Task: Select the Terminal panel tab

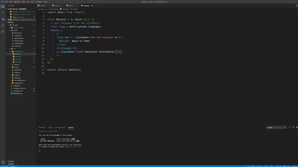Action: pyautogui.click(x=71, y=128)
